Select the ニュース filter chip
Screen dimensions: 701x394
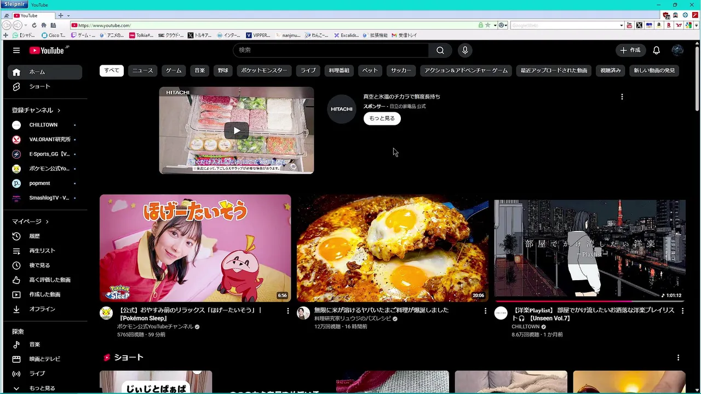click(x=143, y=71)
